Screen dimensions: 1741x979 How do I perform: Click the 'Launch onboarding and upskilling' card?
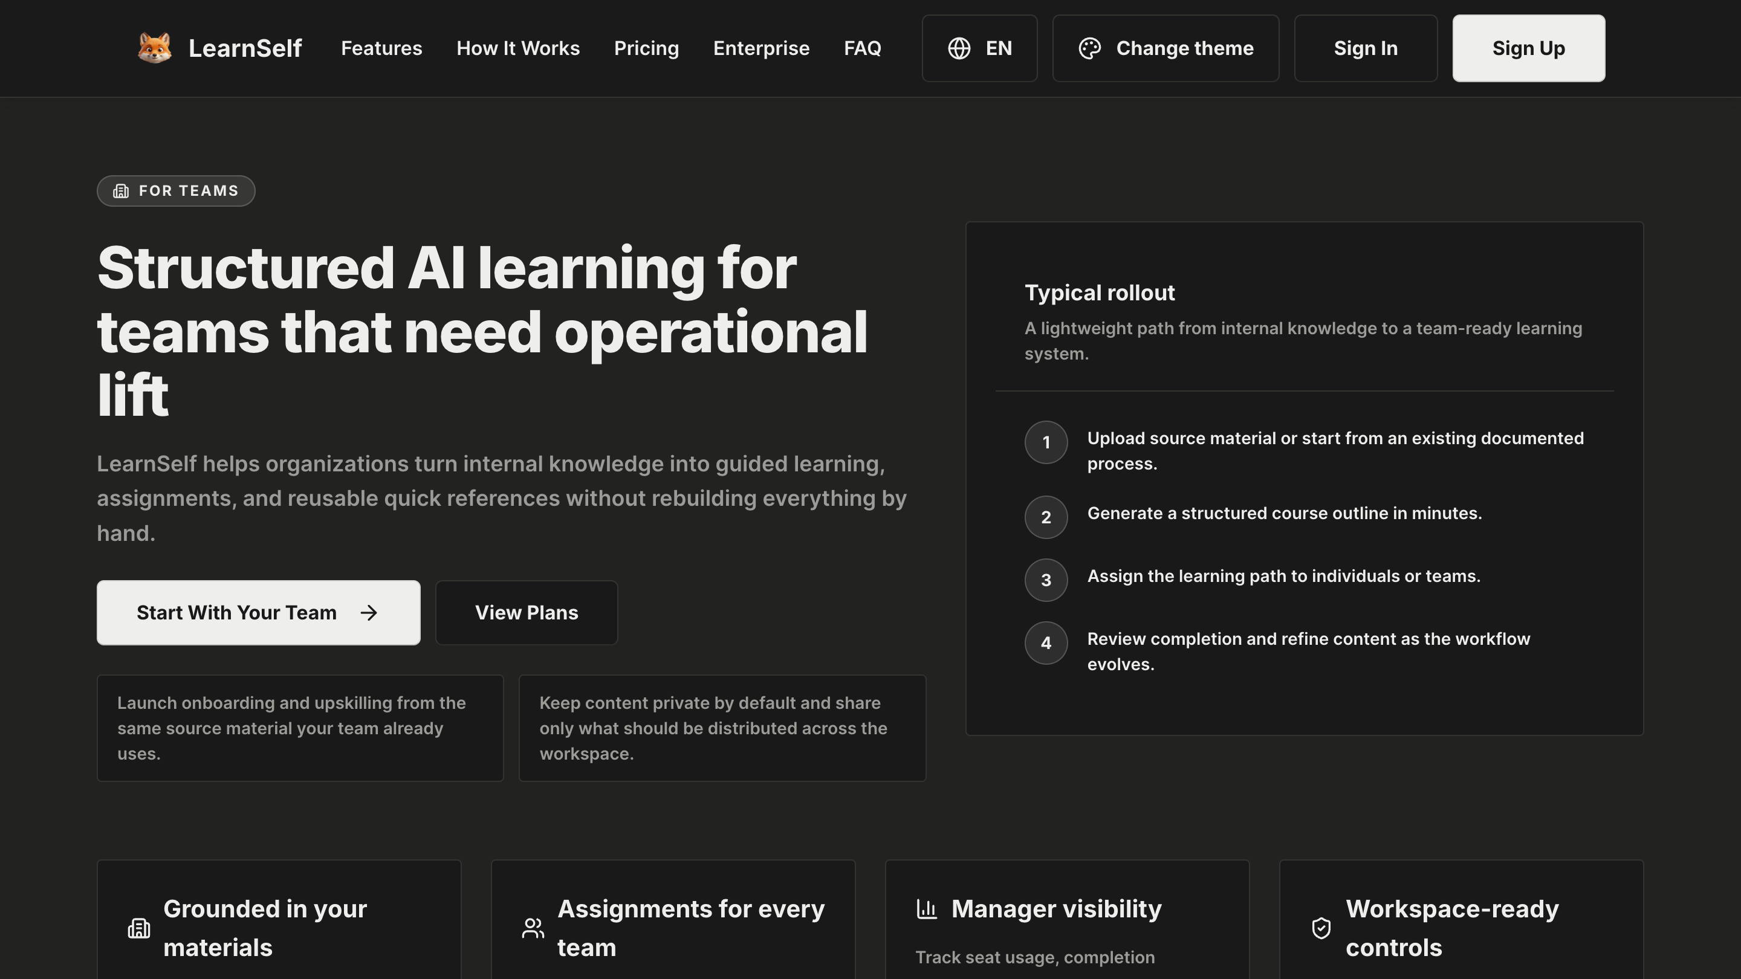[301, 728]
